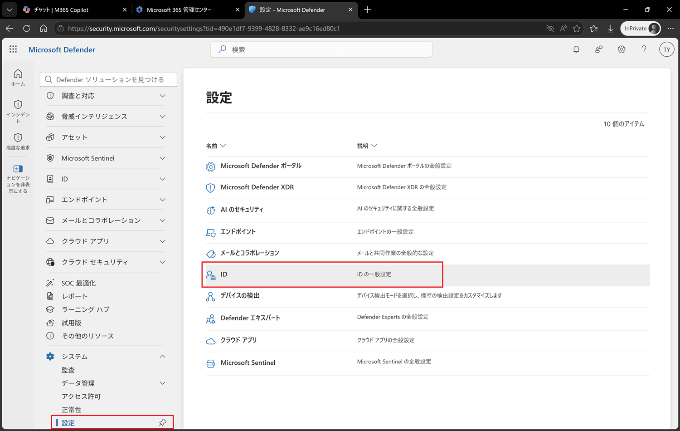
Task: Open インシデント in the left rail
Action: 18,112
